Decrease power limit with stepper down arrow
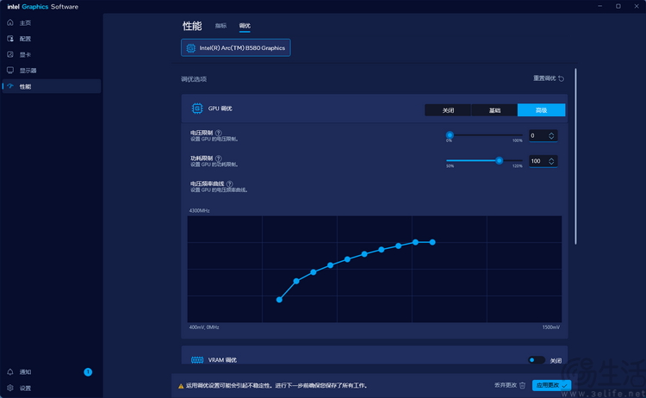 tap(551, 163)
